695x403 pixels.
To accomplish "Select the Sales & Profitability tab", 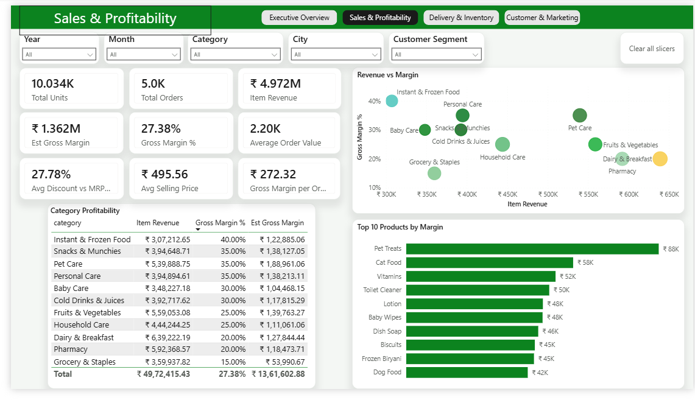I will [380, 18].
